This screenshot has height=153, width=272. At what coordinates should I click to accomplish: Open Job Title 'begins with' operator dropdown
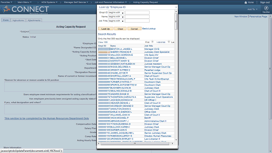(123, 21)
